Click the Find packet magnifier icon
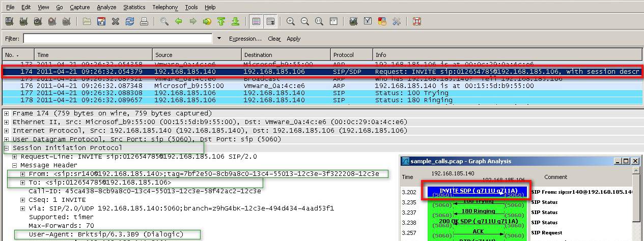644x241 pixels. pyautogui.click(x=164, y=21)
